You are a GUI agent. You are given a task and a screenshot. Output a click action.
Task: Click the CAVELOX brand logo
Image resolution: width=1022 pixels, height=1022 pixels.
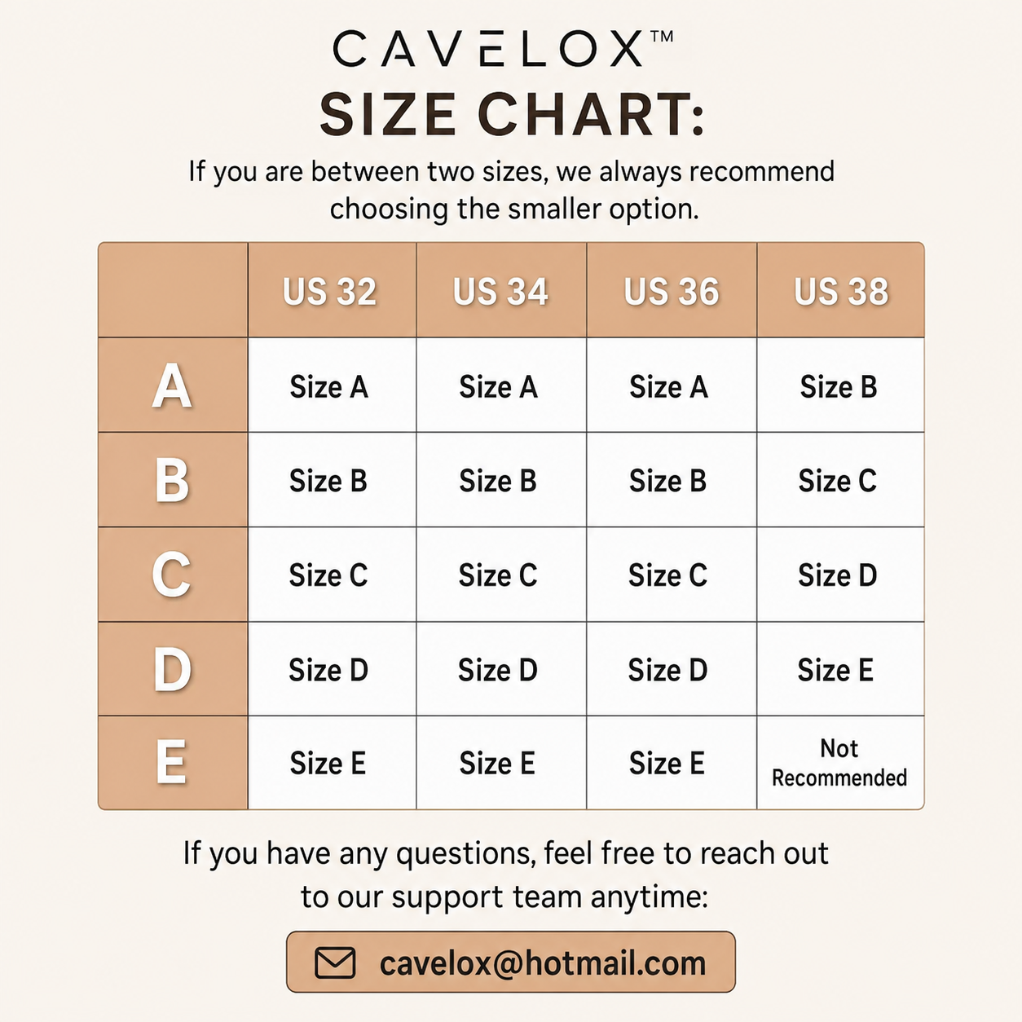[503, 48]
